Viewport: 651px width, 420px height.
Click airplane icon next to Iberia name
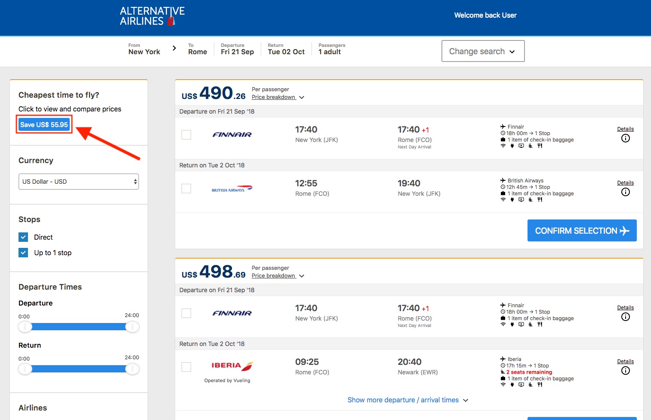(x=503, y=359)
